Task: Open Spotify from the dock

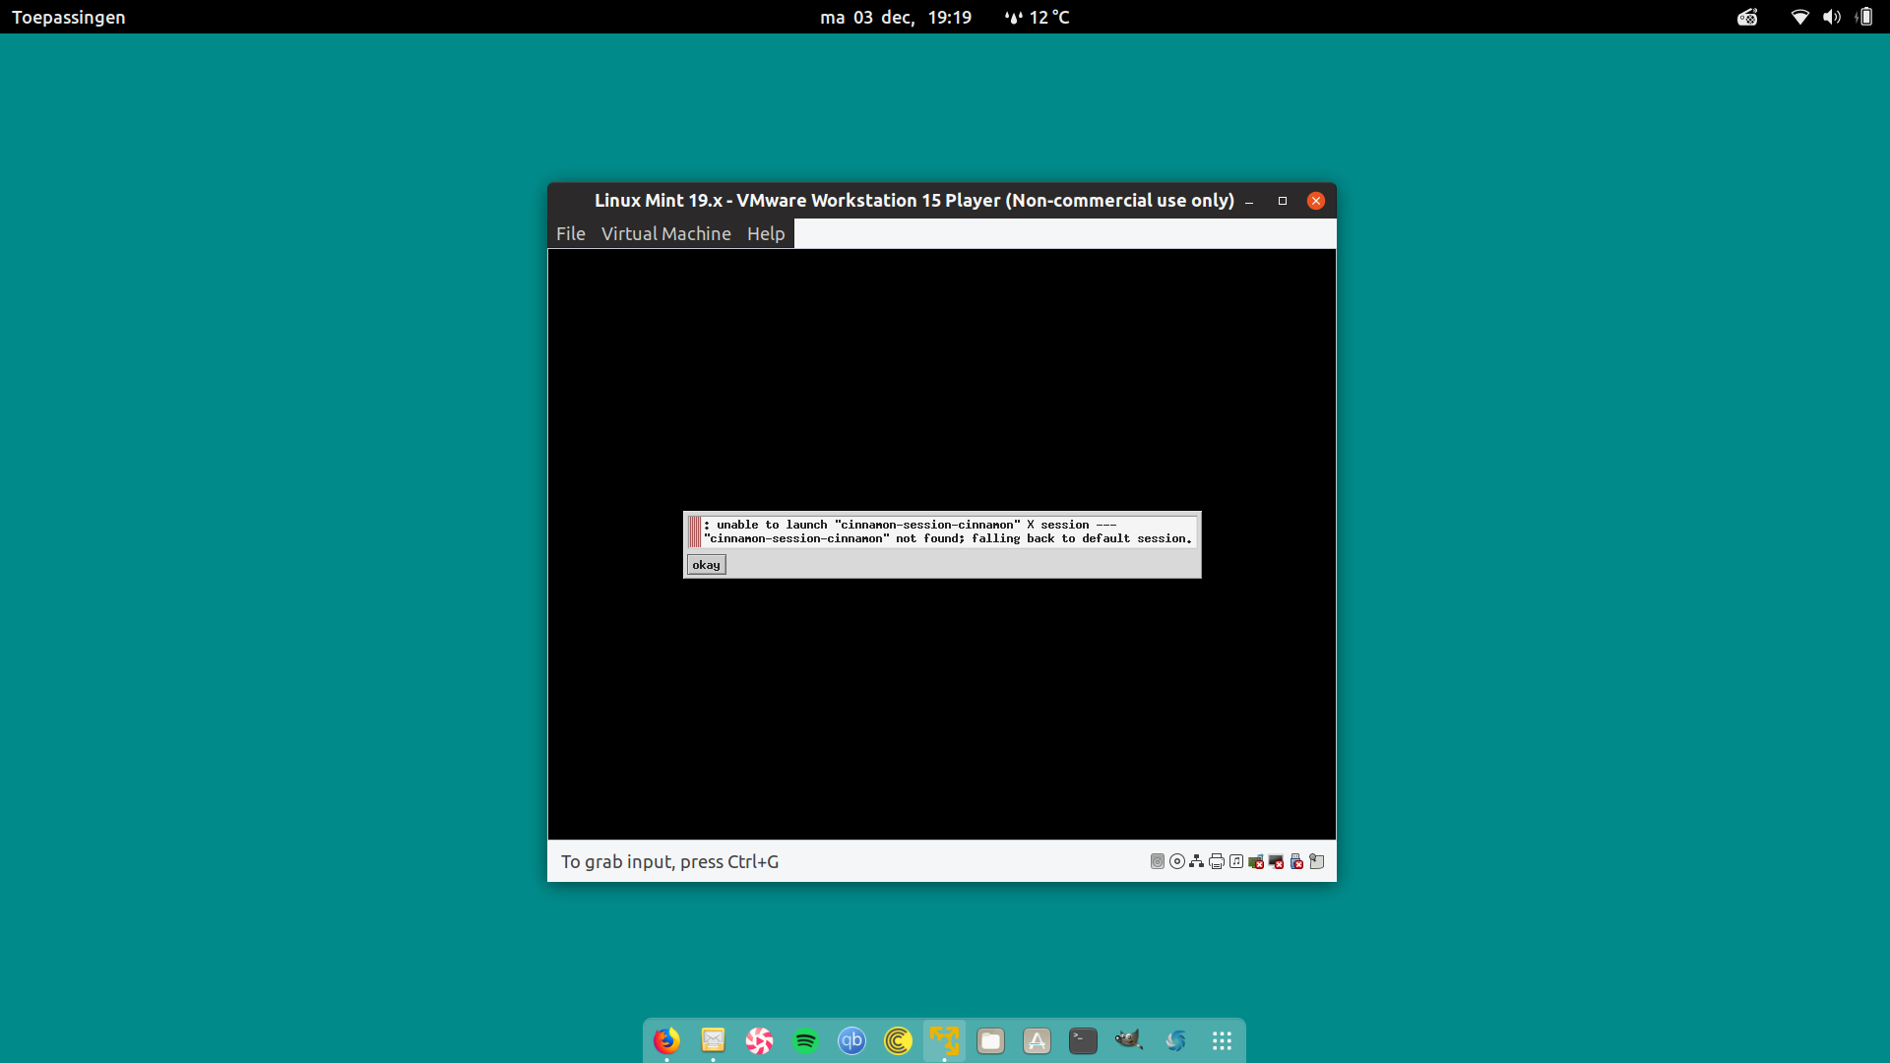Action: (x=805, y=1040)
